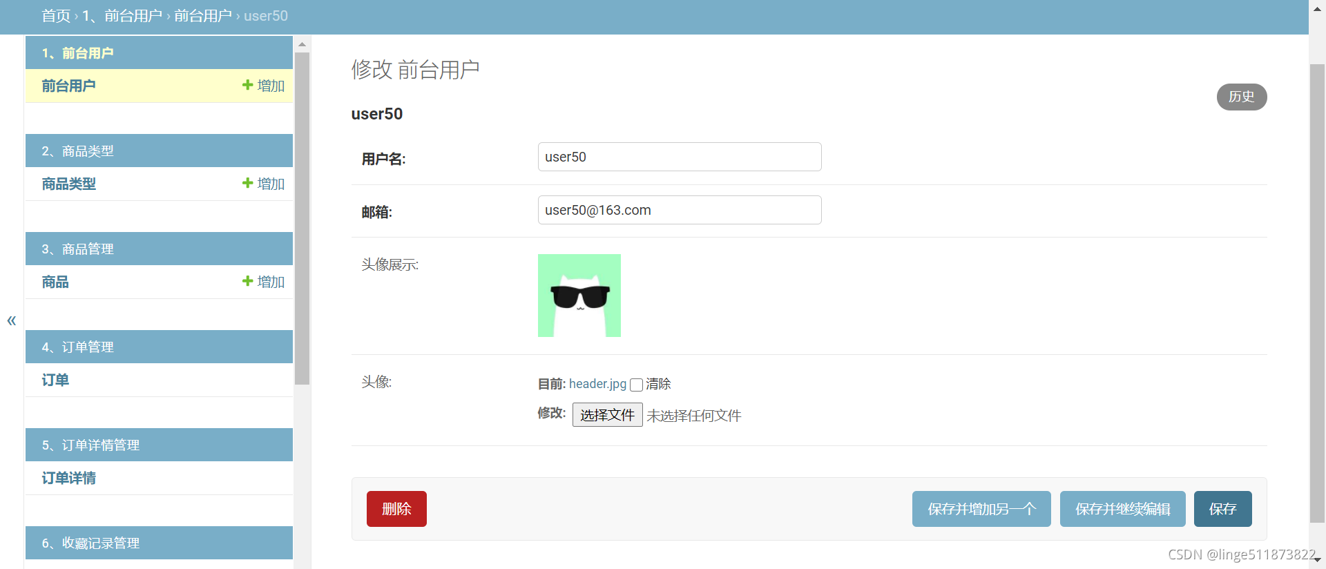Tick the 清除 checkbox
Screen dimensions: 1326x569
pos(637,385)
